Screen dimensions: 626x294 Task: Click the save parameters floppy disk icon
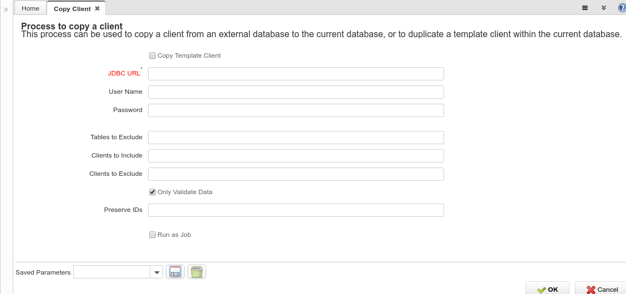175,272
